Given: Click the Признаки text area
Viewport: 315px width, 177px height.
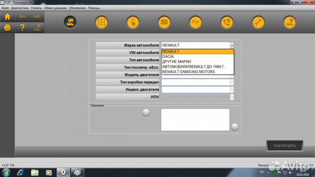Looking at the screenshot, I should pyautogui.click(x=195, y=119).
